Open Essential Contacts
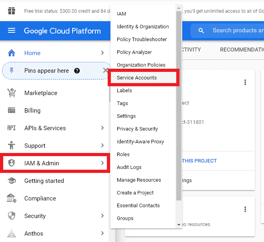The image size is (264, 242). pyautogui.click(x=143, y=205)
